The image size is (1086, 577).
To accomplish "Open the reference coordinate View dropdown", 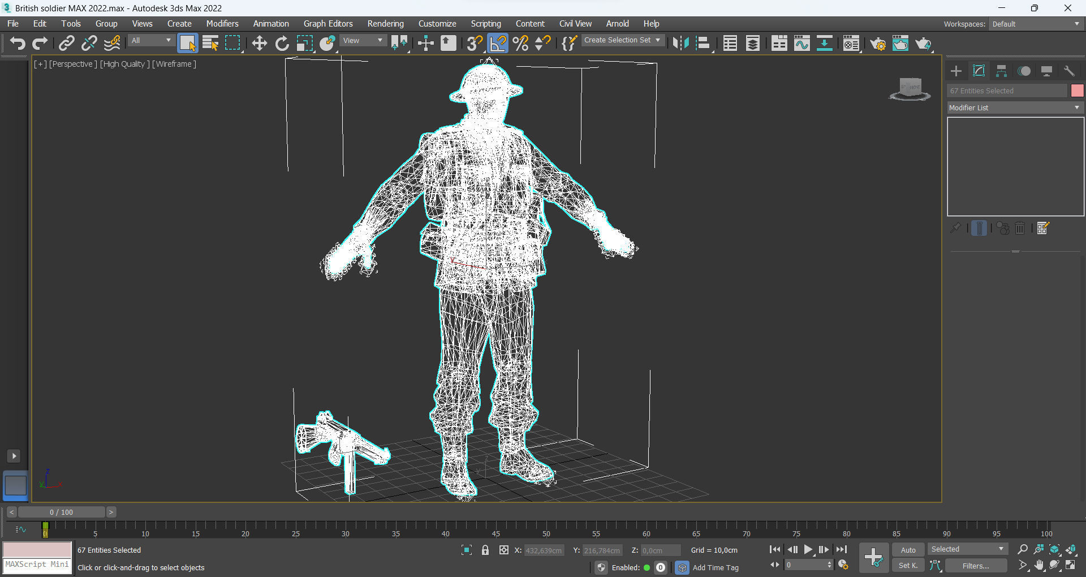I will pos(363,41).
